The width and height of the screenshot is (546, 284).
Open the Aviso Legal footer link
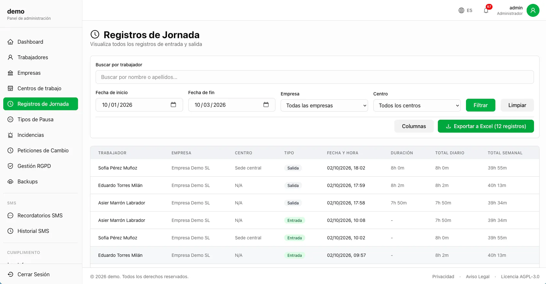478,277
